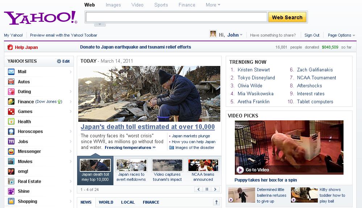Click the camera icon beside Images of the disaster

[171, 147]
